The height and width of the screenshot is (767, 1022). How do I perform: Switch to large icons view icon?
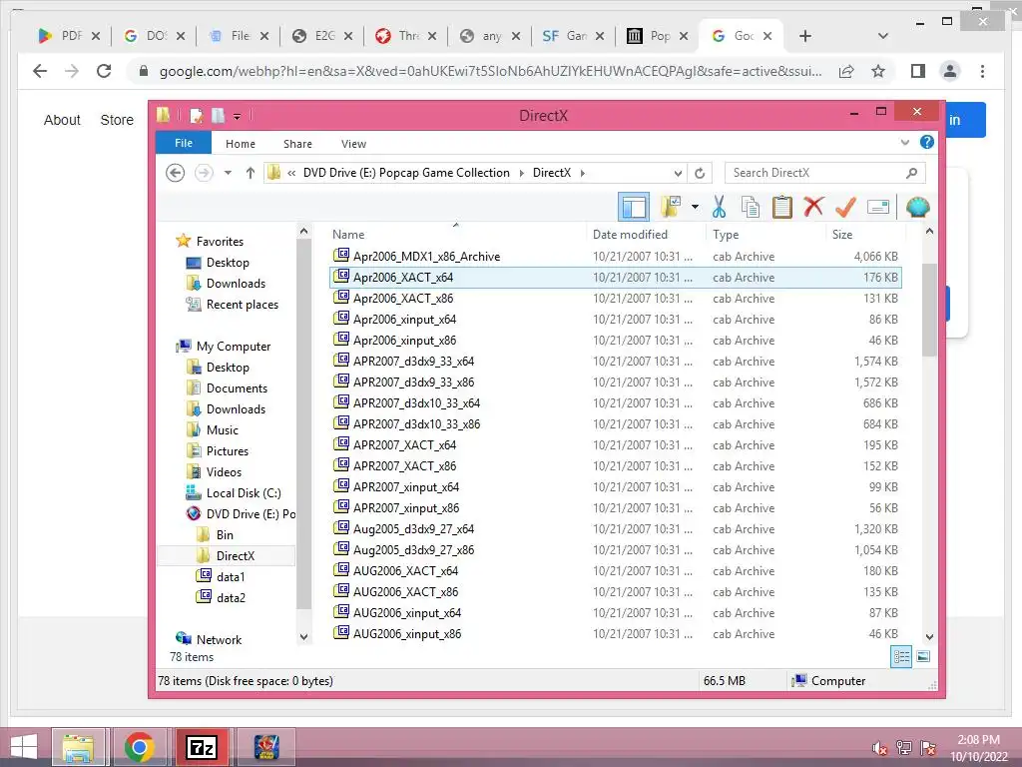pos(923,657)
